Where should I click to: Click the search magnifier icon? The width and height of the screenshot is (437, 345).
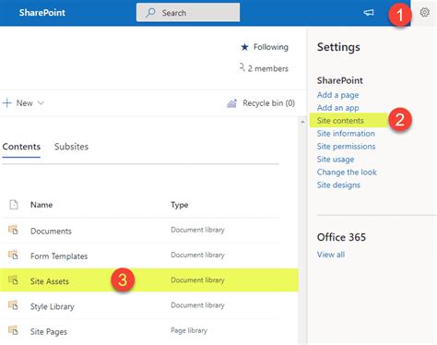pyautogui.click(x=150, y=13)
